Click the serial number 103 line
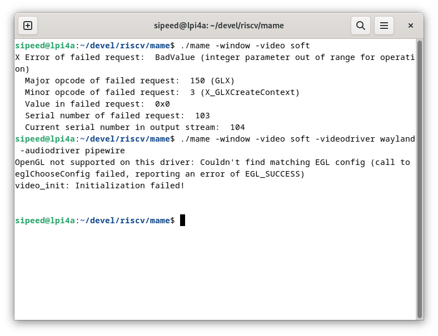The image size is (438, 336). 117,116
